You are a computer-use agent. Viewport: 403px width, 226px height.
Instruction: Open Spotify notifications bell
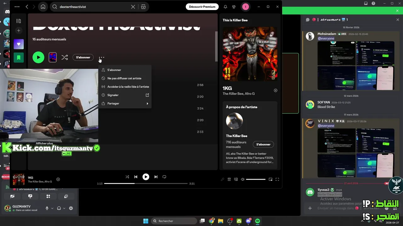click(x=225, y=7)
